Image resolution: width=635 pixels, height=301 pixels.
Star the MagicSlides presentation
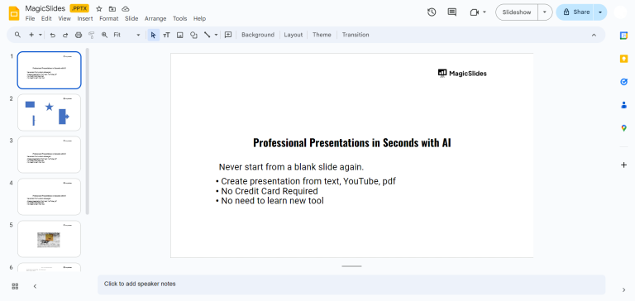(x=99, y=9)
